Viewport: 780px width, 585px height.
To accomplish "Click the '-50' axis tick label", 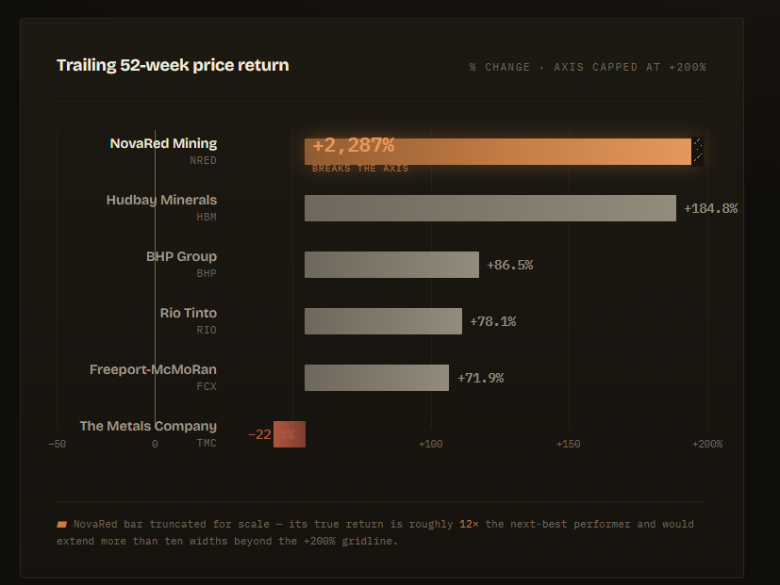I will (58, 445).
